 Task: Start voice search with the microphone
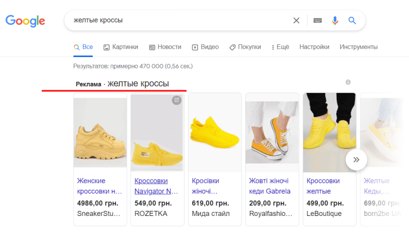335,21
